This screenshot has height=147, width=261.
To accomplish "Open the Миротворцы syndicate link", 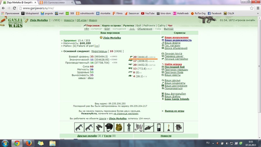I will [99, 51].
